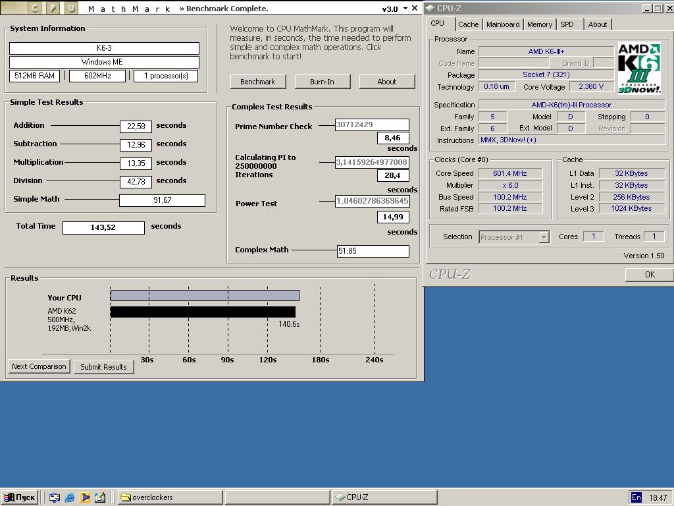Click the Power Test result 1,04602786369645
This screenshot has height=506, width=674.
point(372,201)
